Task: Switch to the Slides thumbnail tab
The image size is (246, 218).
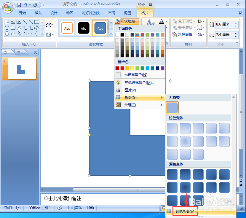Action: tap(5, 52)
